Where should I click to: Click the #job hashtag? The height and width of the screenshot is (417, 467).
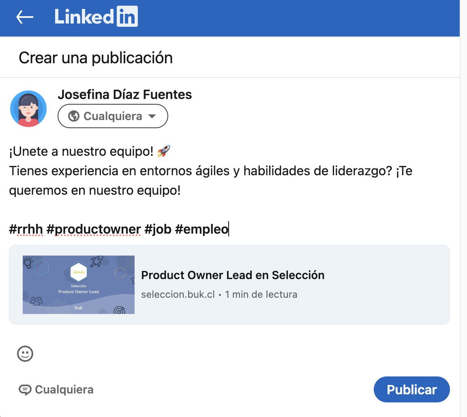pos(158,230)
